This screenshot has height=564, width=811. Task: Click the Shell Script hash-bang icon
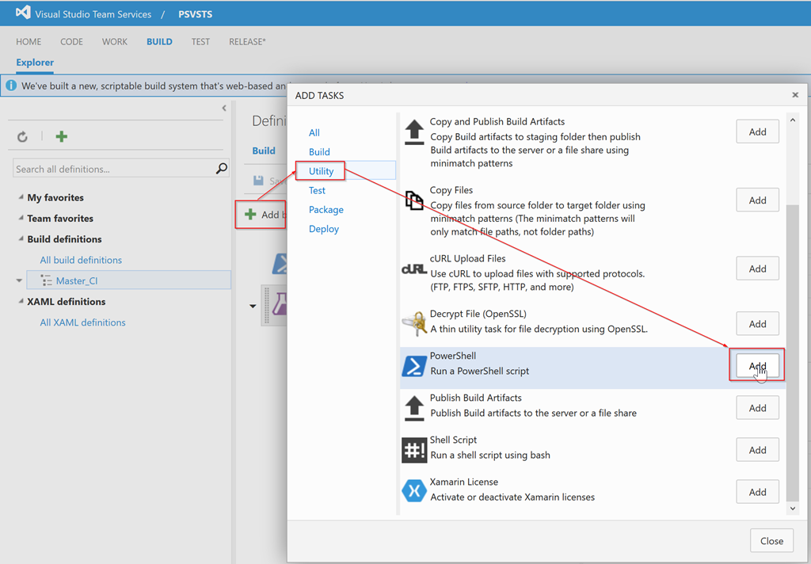(x=414, y=450)
